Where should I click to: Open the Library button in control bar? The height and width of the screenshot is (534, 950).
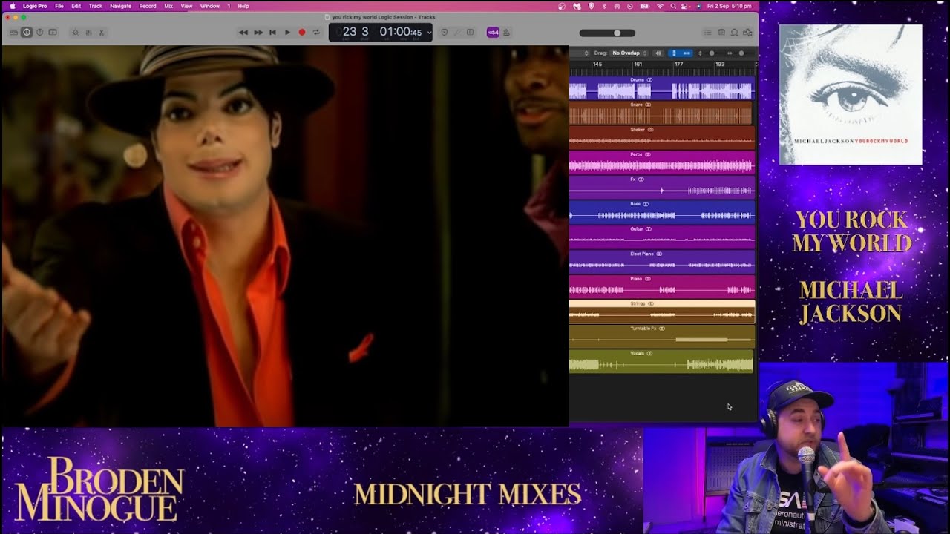coord(13,33)
